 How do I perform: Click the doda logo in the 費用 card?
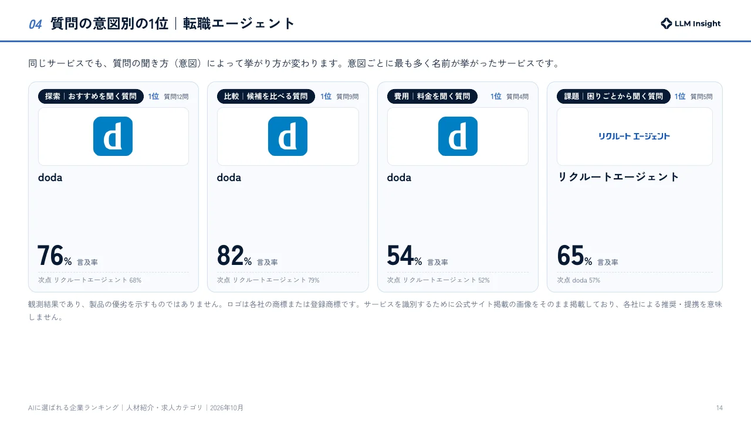pyautogui.click(x=458, y=136)
